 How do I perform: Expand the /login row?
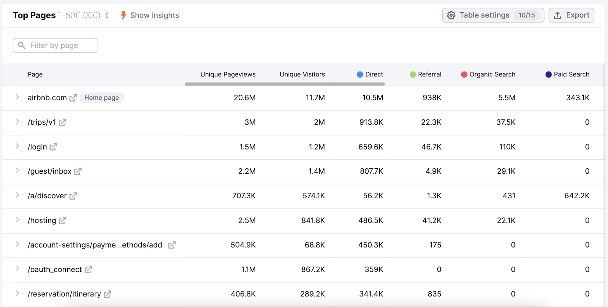17,146
